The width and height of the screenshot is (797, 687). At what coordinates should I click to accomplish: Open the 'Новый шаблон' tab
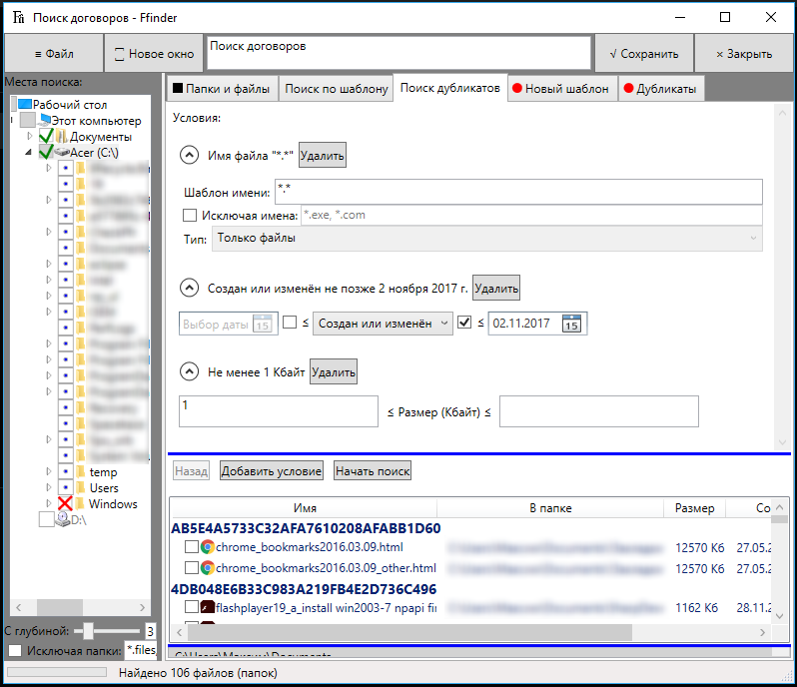pyautogui.click(x=562, y=89)
